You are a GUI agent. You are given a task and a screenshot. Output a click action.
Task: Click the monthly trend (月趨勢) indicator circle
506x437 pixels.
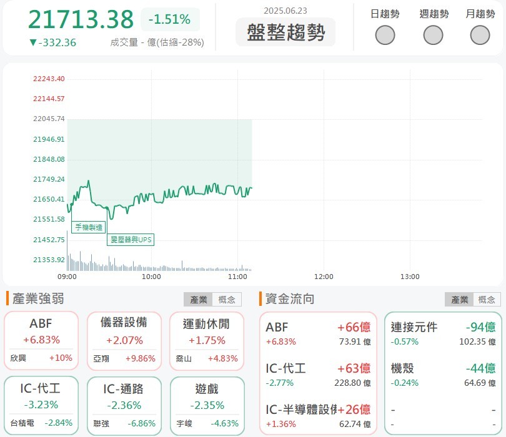pyautogui.click(x=480, y=35)
